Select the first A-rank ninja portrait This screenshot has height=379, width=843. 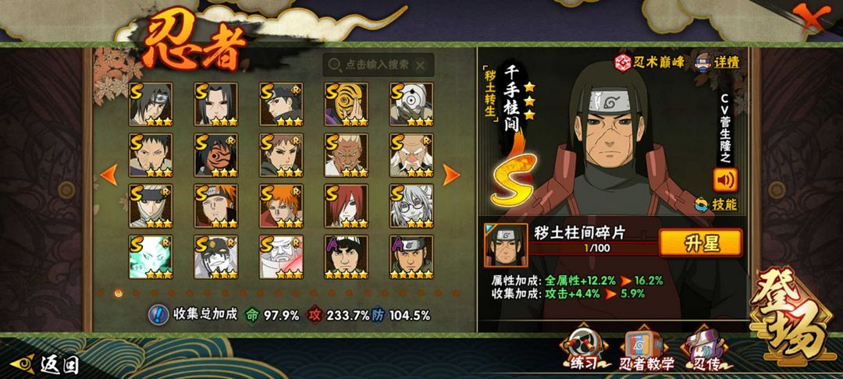click(347, 257)
